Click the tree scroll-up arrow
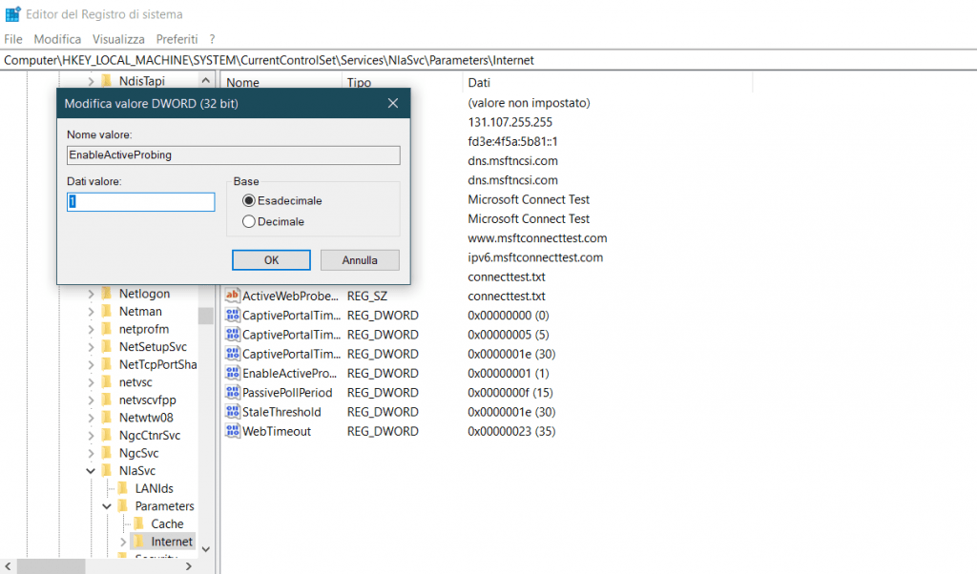Screen dimensions: 977x574 206,81
